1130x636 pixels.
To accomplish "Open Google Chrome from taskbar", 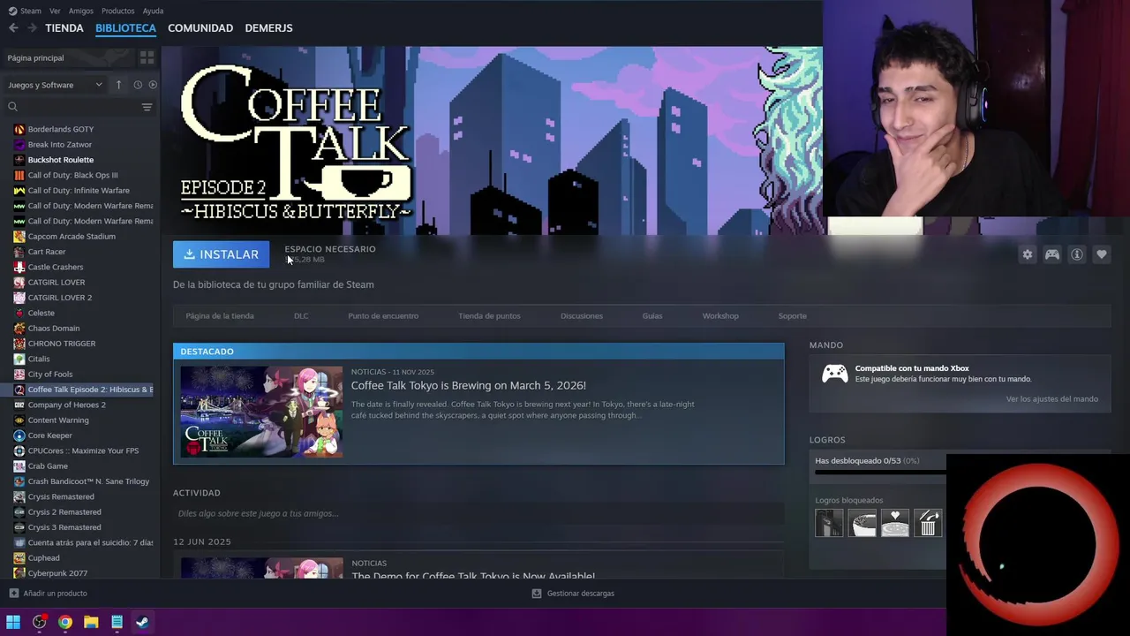I will (x=64, y=622).
